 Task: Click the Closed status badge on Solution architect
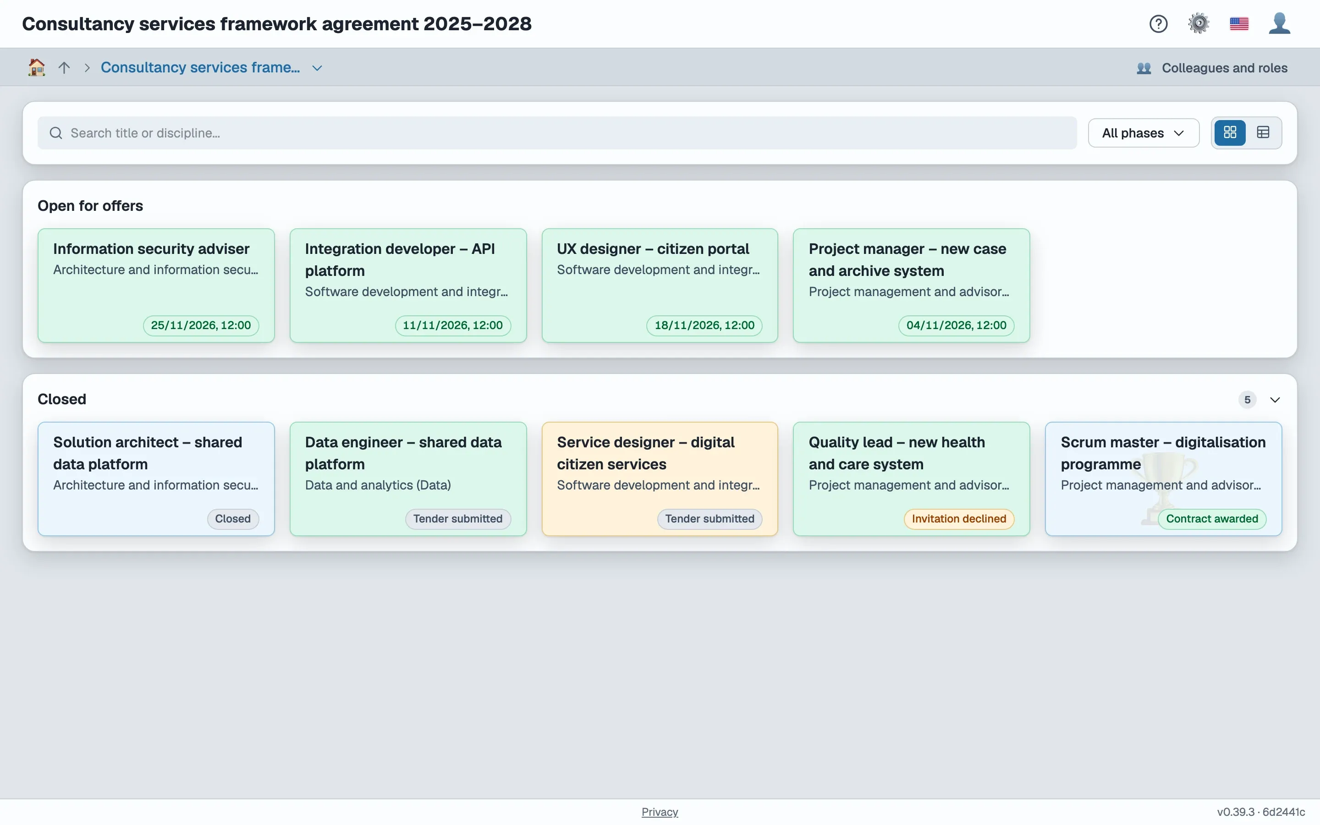pos(233,519)
